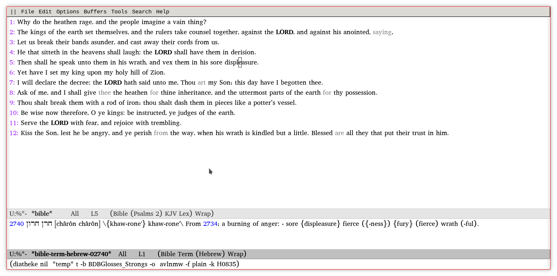Open the File menu
The height and width of the screenshot is (276, 557).
click(27, 12)
